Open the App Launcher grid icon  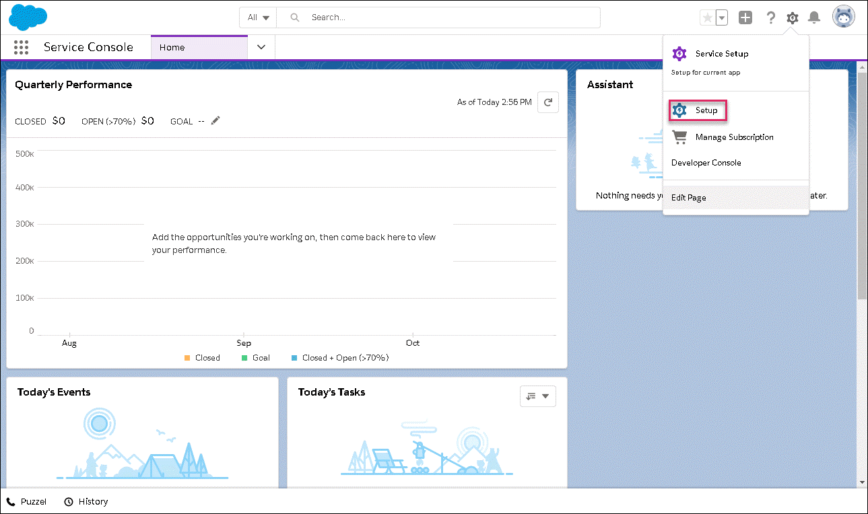coord(21,47)
